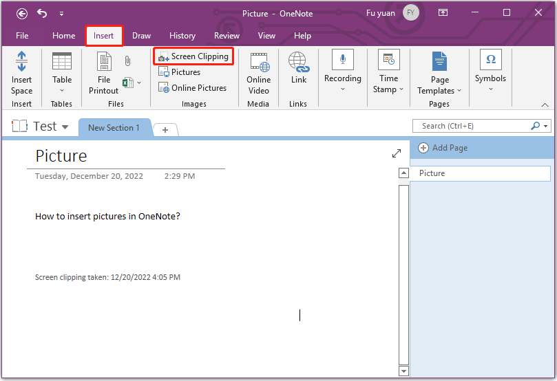Click the Page Templates icon
Screen dimensions: 557x381
pos(439,61)
